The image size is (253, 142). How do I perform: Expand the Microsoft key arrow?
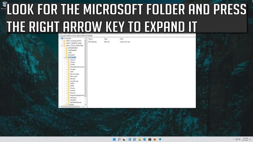(x=66, y=76)
